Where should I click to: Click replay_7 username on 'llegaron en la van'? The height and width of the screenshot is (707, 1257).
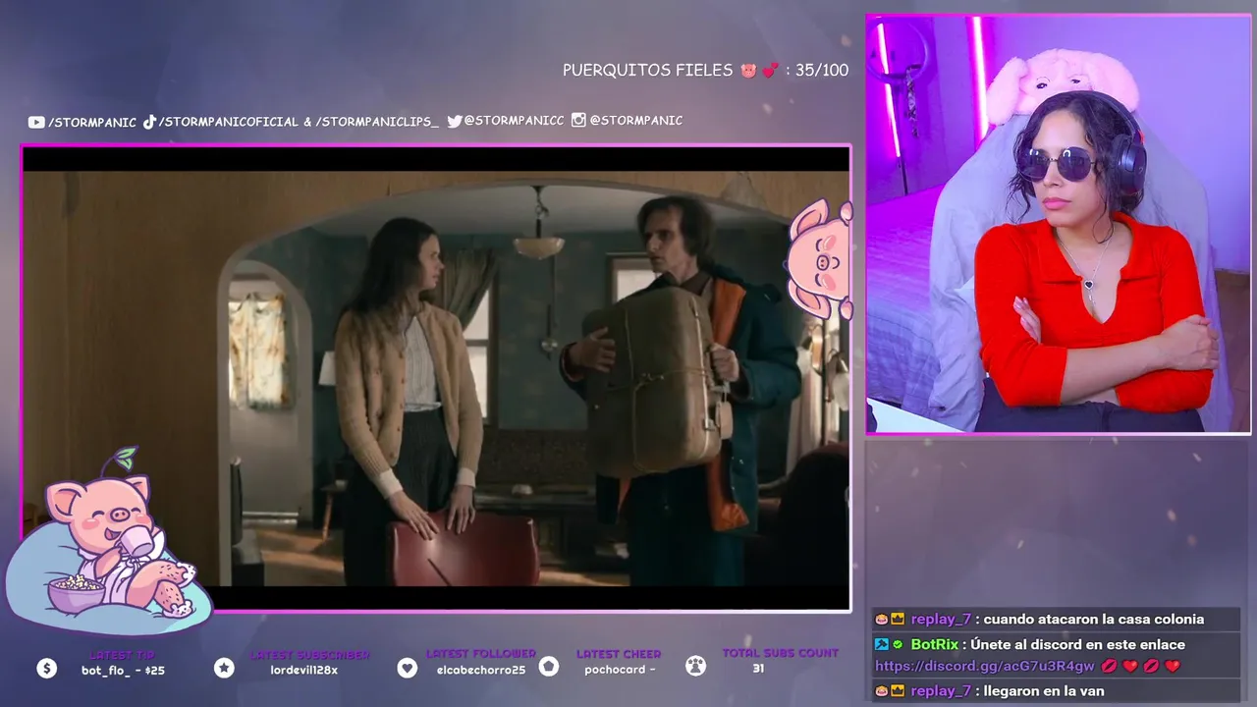[941, 691]
